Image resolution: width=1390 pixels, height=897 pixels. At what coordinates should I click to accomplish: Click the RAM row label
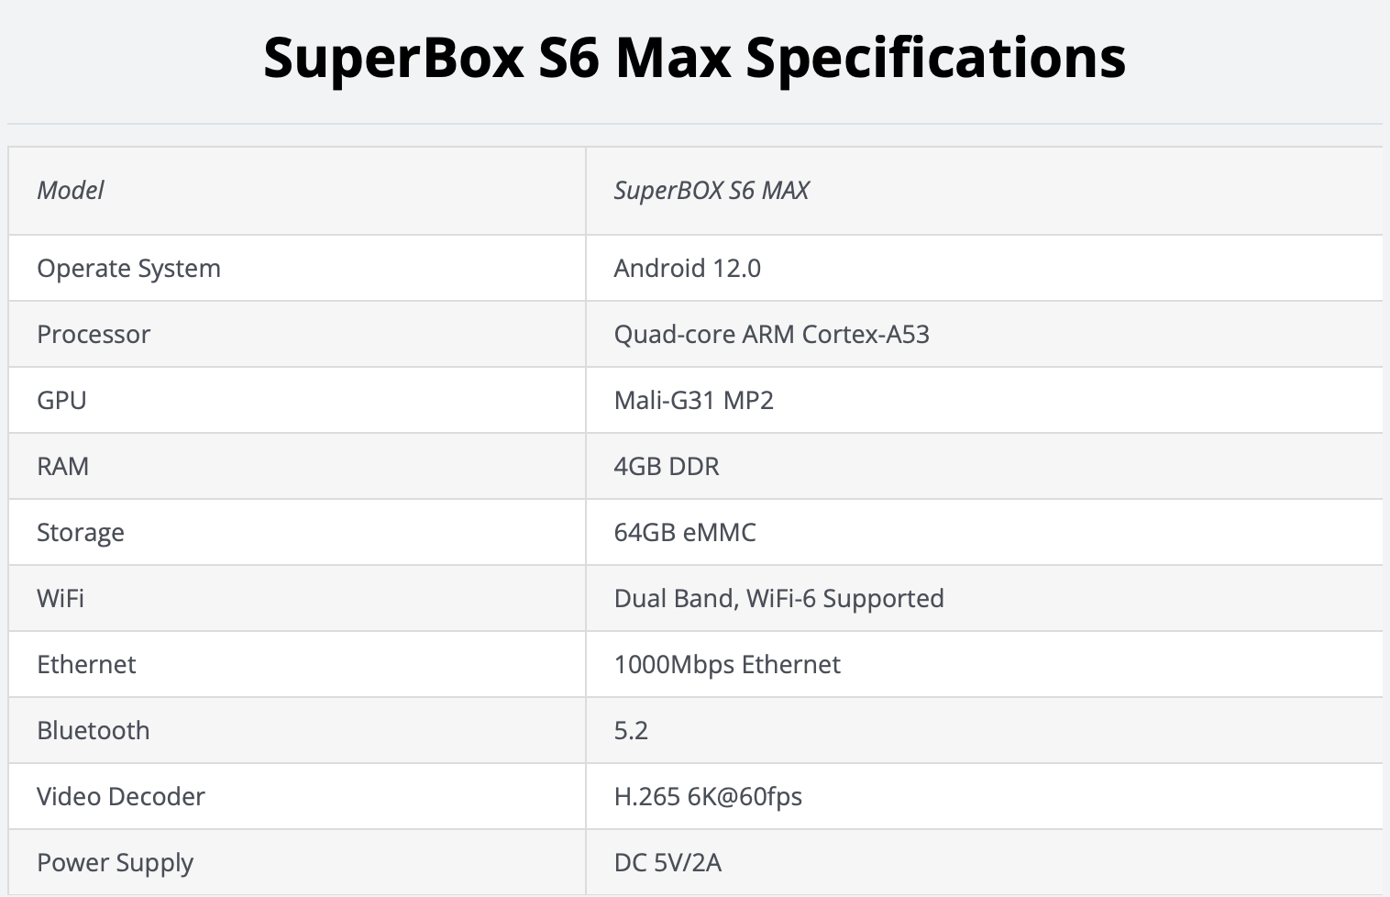tap(62, 467)
